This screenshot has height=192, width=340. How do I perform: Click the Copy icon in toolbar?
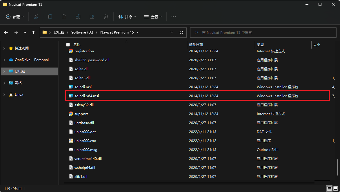pos(50,17)
